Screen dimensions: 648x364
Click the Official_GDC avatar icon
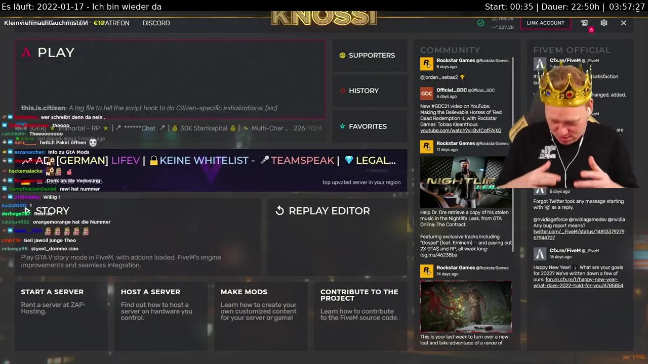[427, 94]
